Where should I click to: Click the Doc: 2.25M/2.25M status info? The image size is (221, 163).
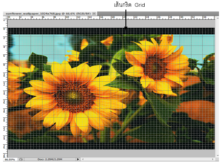51,159
